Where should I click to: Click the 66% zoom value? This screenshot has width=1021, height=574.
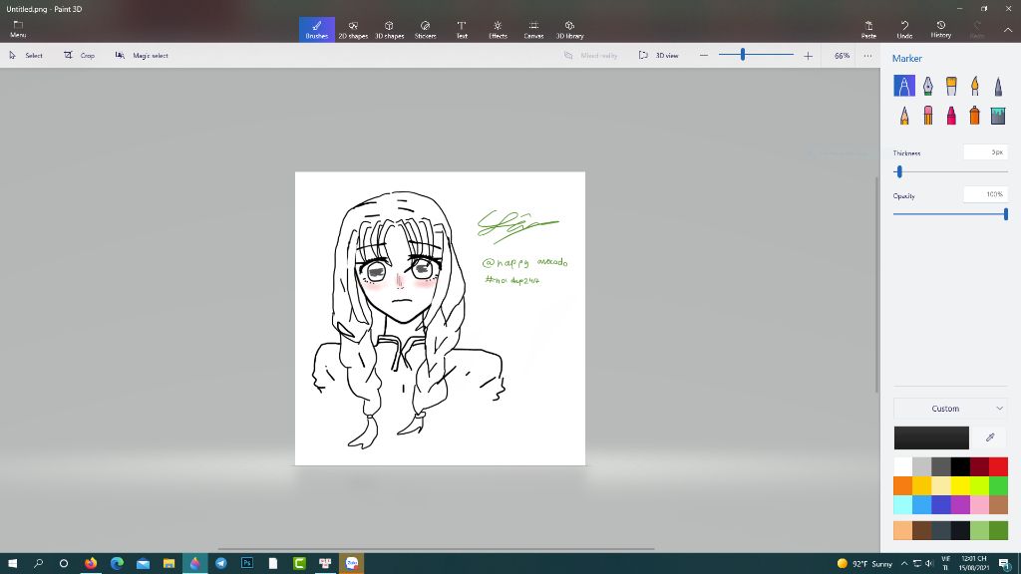point(842,56)
